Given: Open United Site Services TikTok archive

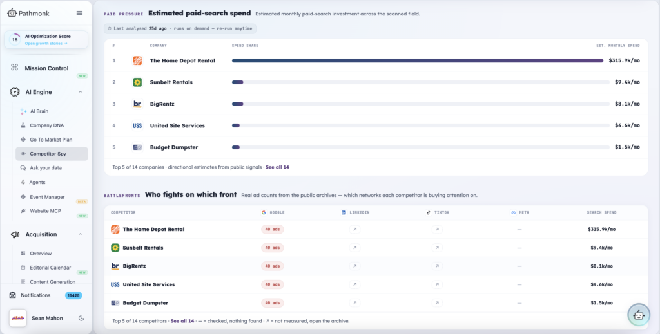Looking at the screenshot, I should pyautogui.click(x=437, y=284).
